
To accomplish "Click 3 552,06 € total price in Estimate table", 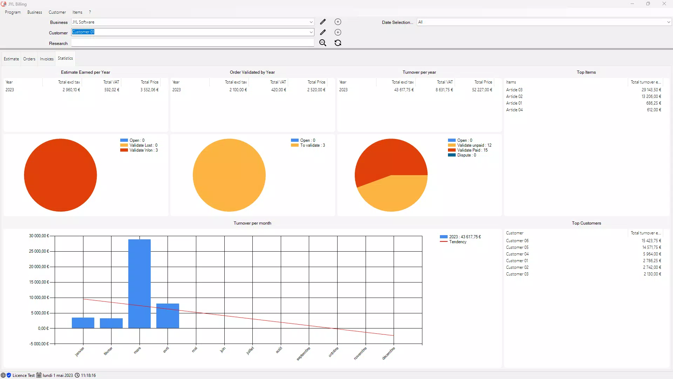I will [149, 90].
